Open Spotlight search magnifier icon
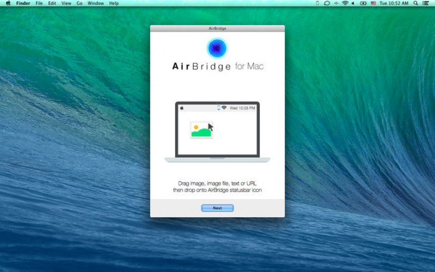 pos(416,4)
